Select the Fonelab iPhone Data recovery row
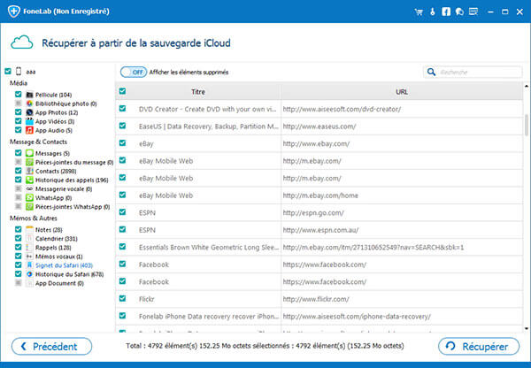The height and width of the screenshot is (368, 531). 319,317
